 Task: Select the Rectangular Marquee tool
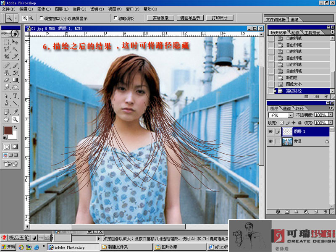point(7,42)
